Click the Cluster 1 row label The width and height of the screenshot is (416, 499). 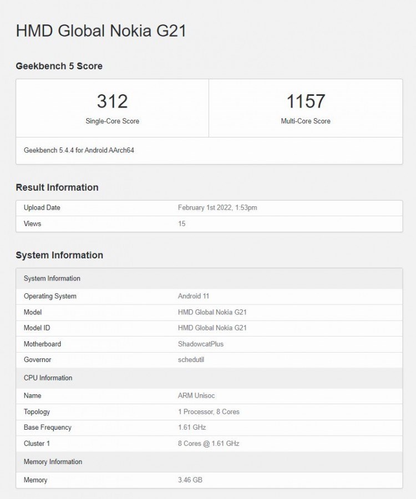point(37,444)
